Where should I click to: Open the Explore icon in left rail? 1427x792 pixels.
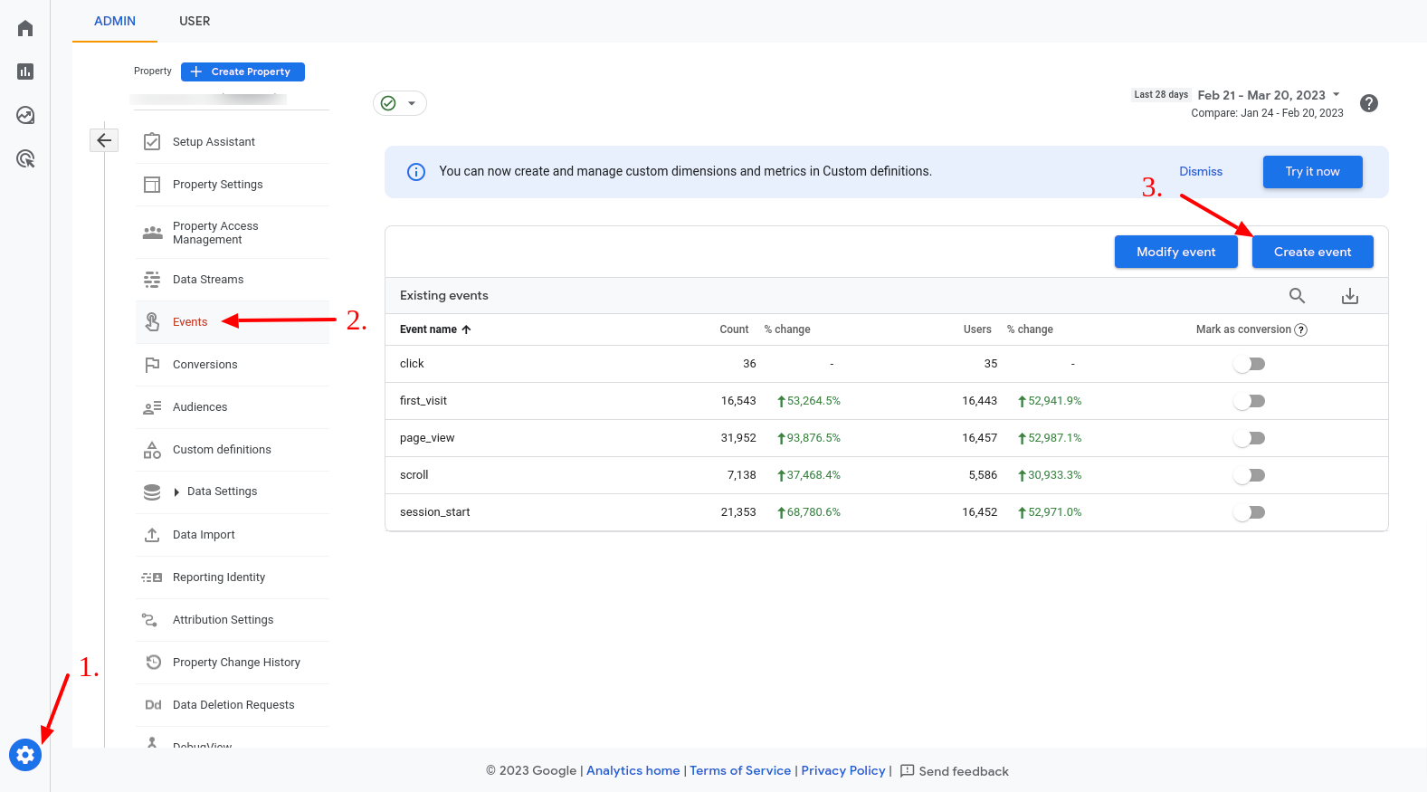[x=25, y=115]
